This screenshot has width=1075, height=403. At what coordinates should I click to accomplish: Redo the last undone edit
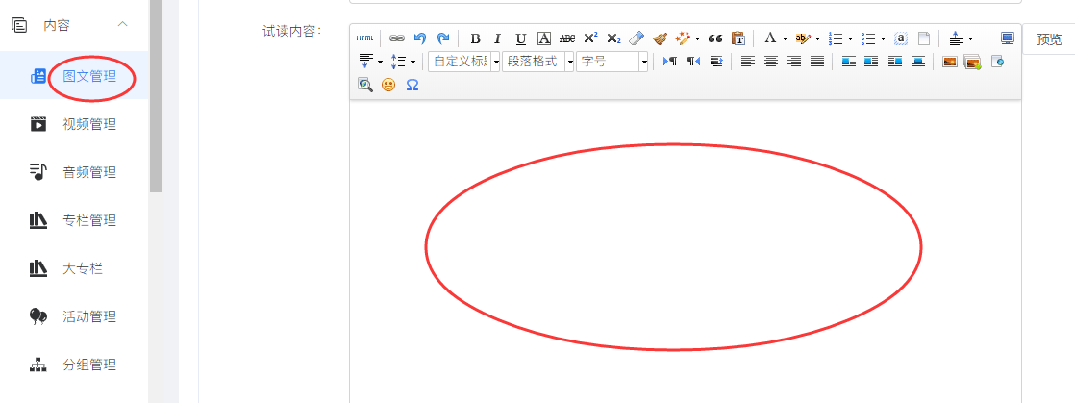tap(443, 38)
